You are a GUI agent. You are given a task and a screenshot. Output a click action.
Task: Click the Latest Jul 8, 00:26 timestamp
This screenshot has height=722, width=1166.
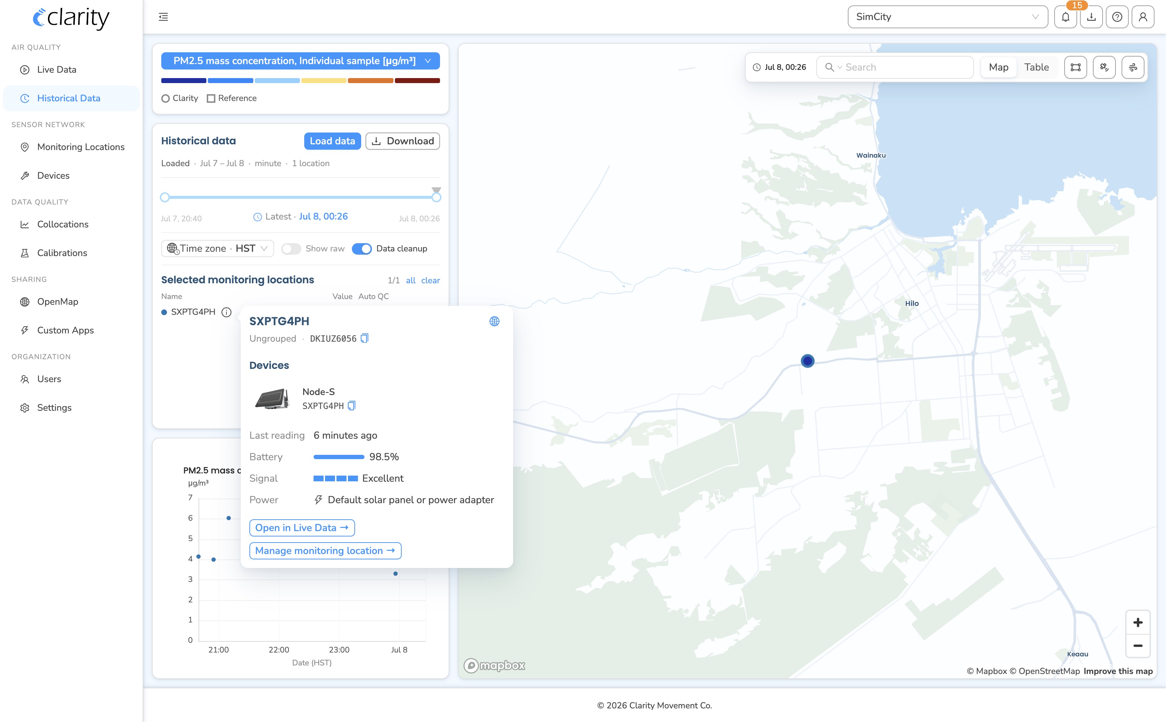click(323, 217)
